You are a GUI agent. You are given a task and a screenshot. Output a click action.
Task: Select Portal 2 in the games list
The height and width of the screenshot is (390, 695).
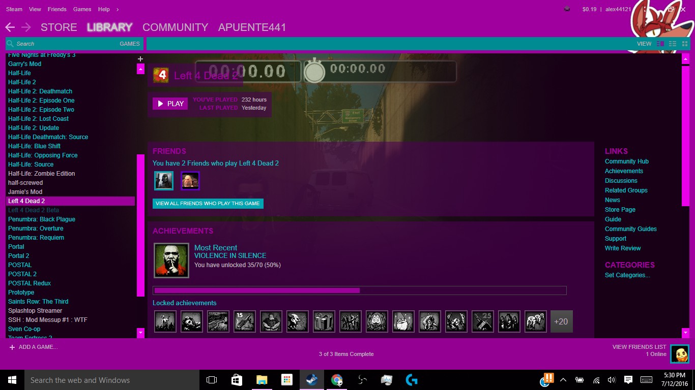[19, 255]
